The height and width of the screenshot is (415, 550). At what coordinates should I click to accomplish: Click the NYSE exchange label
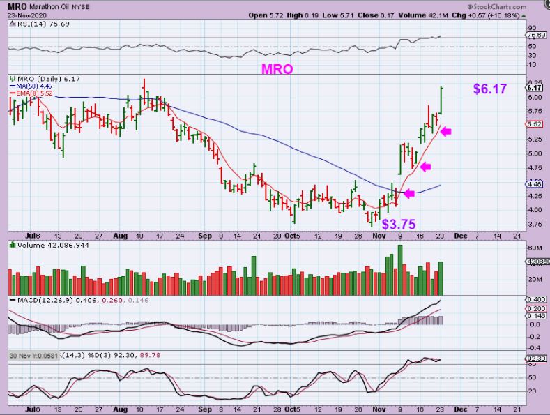[81, 7]
